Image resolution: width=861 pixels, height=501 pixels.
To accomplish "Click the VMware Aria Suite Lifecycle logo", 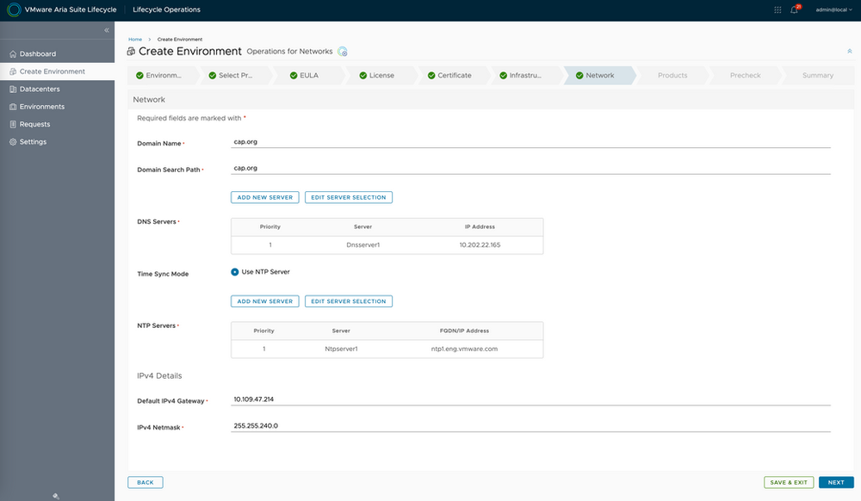I will pos(14,9).
